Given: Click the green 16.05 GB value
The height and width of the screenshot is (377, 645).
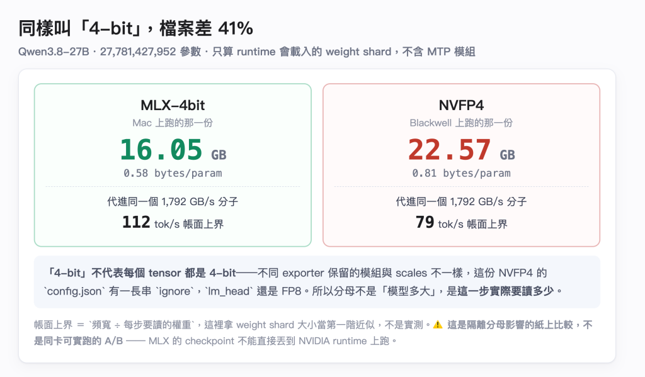Looking at the screenshot, I should pos(173,150).
